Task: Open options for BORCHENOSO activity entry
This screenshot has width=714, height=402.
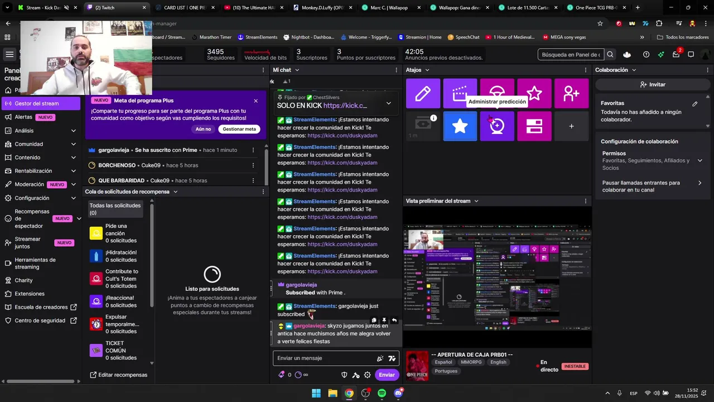Action: tap(253, 165)
